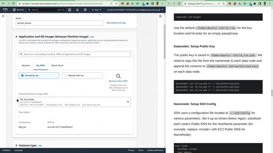273x153 pixels.
Task: Click the Browse more AMIs magnifier icon
Action: click(118, 76)
